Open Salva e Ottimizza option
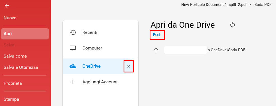Image resolution: width=276 pixels, height=106 pixels. click(21, 67)
